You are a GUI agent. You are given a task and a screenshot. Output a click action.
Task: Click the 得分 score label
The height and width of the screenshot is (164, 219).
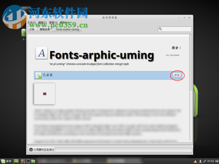(x=176, y=48)
